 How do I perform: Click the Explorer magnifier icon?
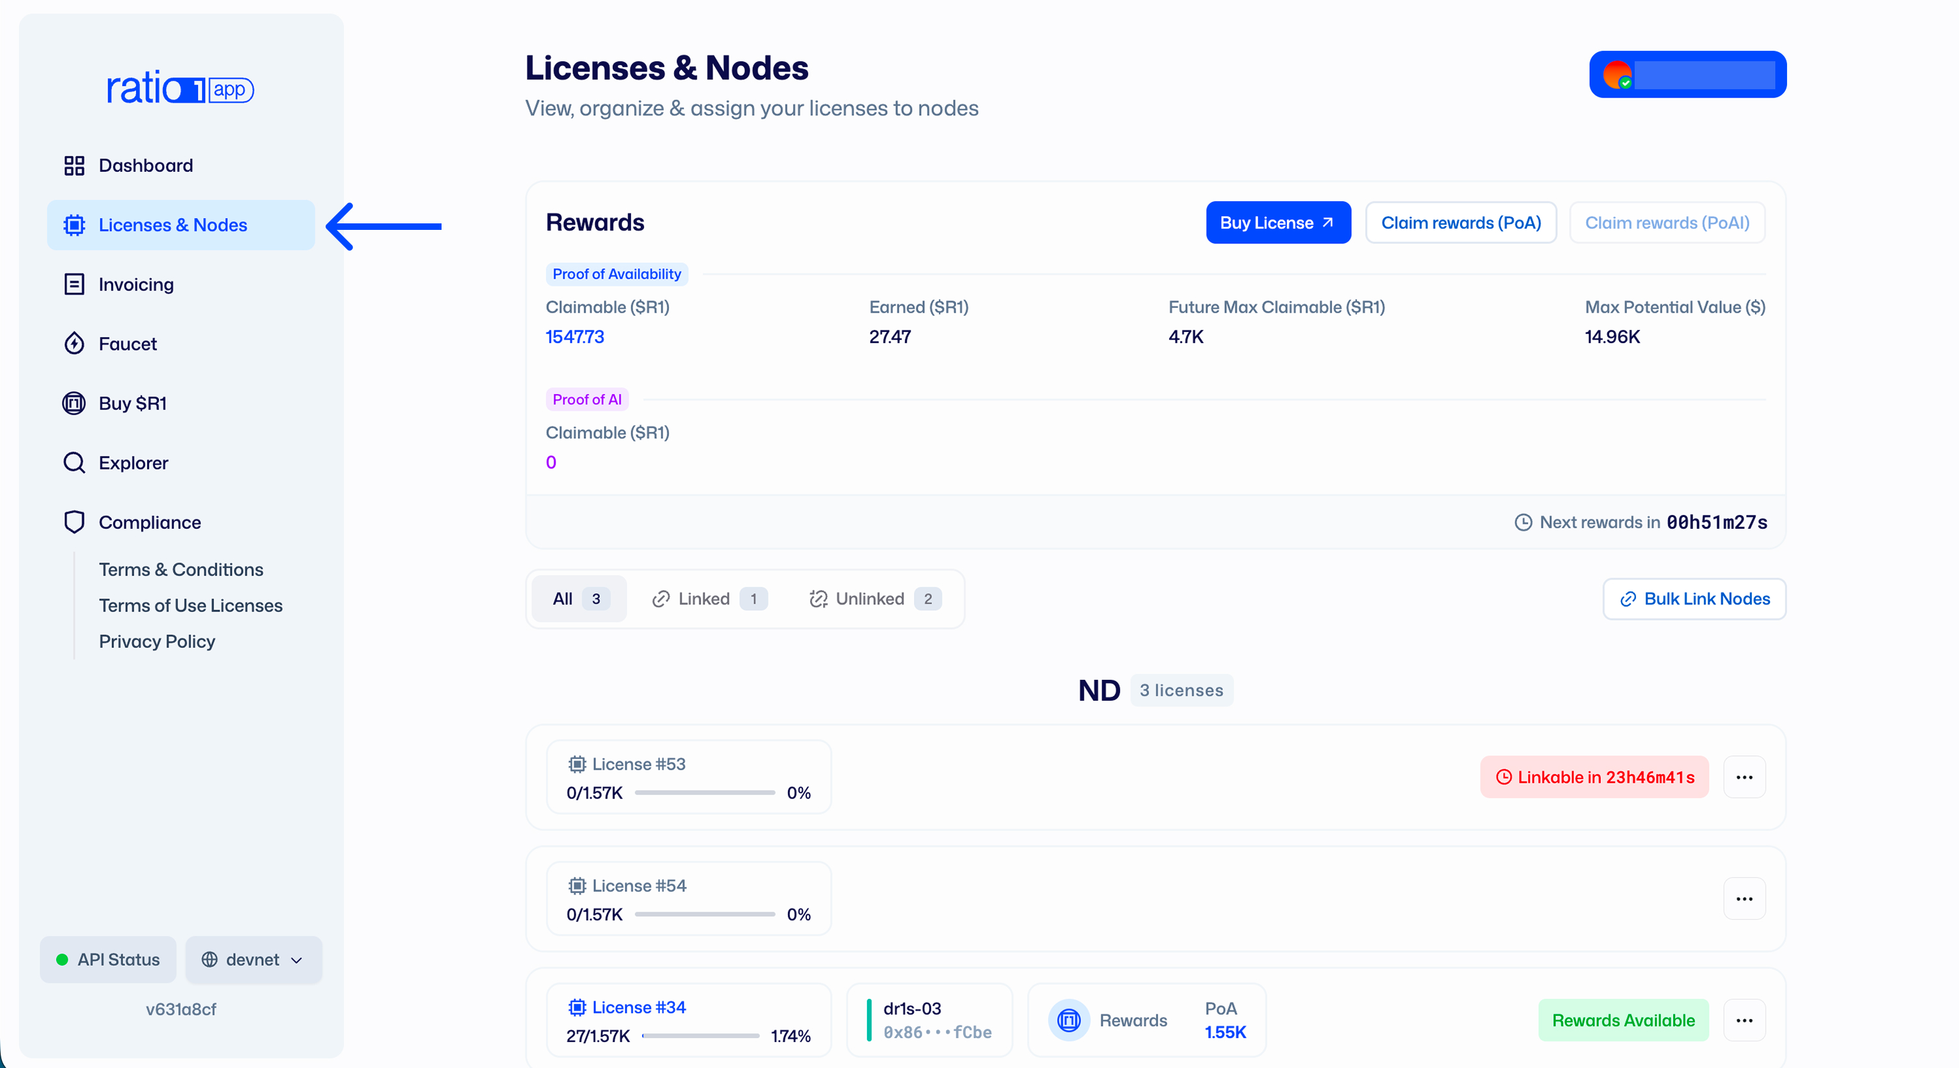(74, 462)
